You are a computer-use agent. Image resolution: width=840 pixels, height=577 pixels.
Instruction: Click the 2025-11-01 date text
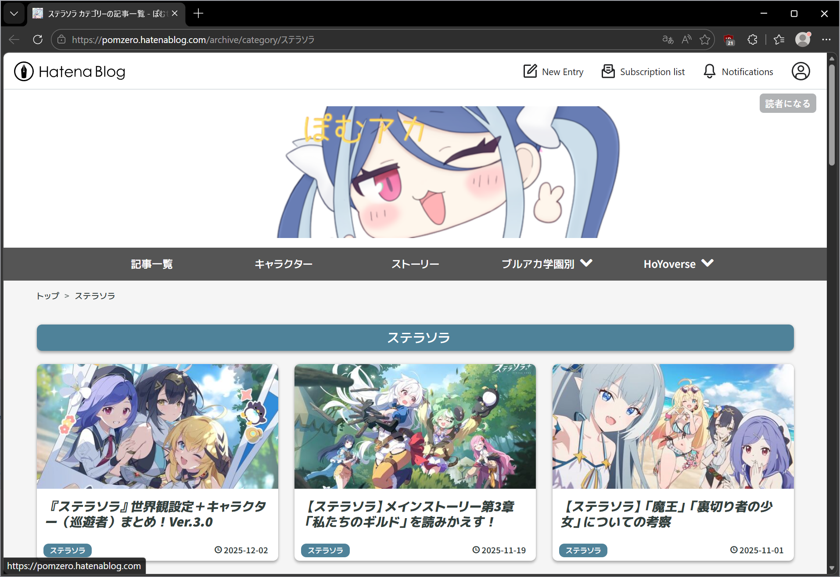(761, 550)
